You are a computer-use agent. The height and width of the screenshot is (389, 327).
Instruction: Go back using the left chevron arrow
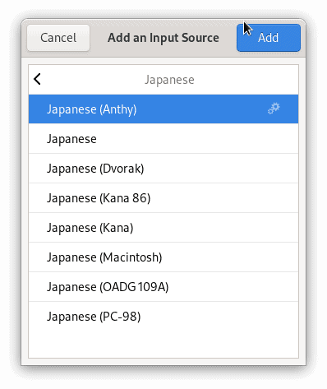click(37, 79)
